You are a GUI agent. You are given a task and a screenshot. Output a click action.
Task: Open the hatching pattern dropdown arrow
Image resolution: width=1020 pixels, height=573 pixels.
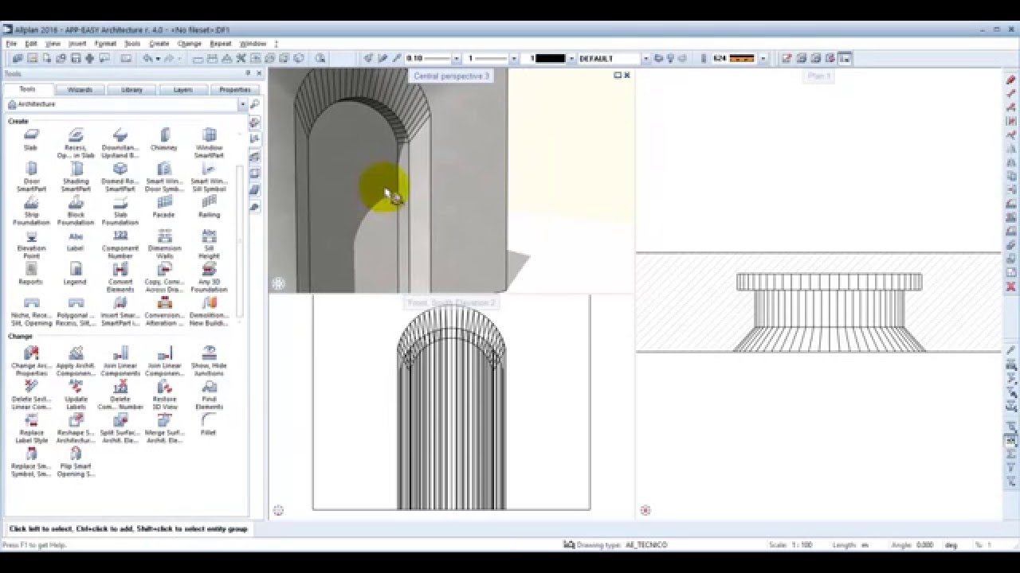(x=763, y=58)
